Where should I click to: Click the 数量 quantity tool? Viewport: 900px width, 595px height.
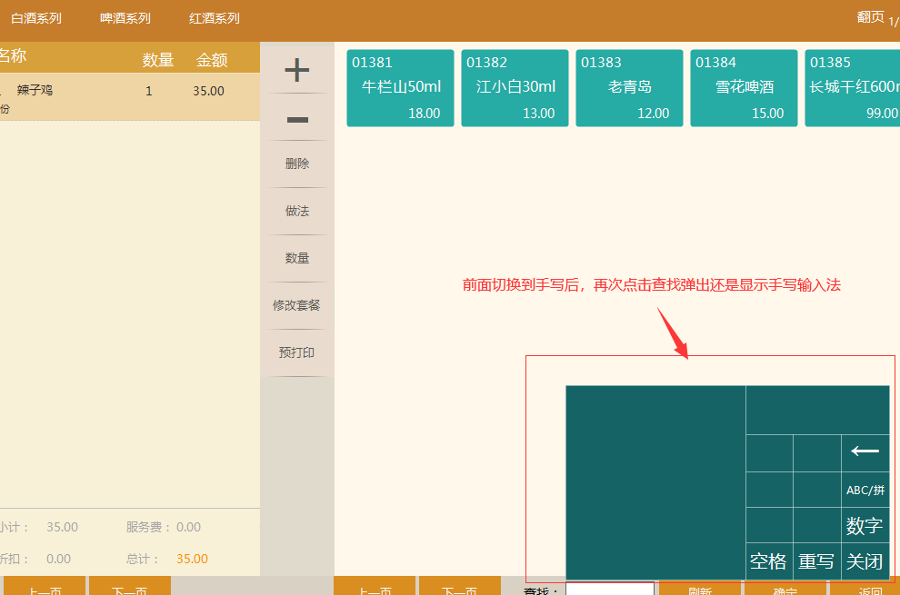pyautogui.click(x=296, y=257)
